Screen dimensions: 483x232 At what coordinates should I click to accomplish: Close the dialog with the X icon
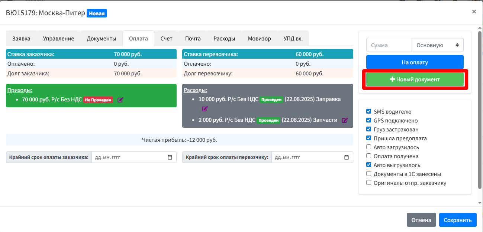[x=474, y=12]
